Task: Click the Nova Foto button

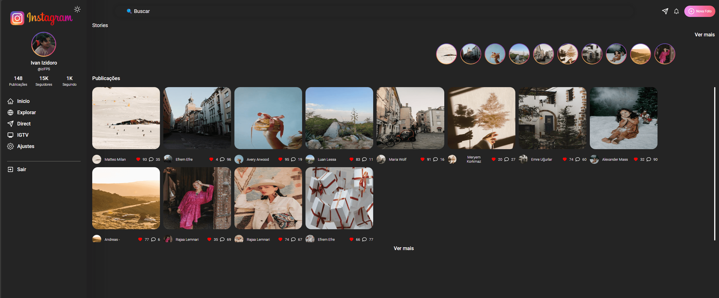Action: point(700,11)
